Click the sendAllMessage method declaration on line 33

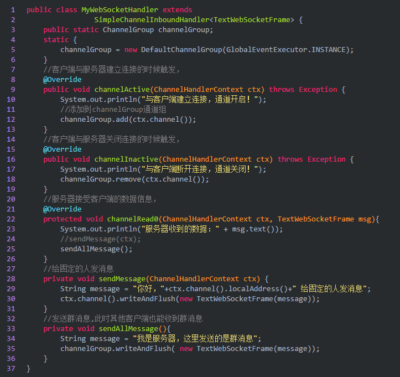(107, 328)
